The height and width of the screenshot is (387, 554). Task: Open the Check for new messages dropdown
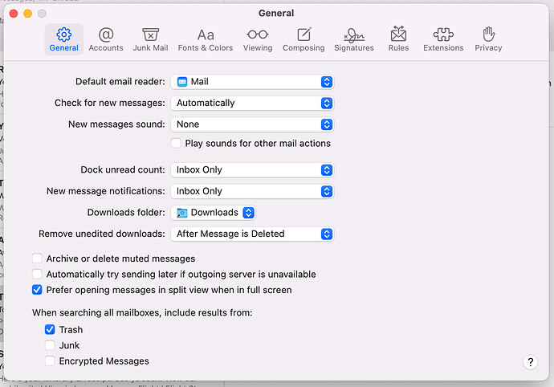(251, 104)
